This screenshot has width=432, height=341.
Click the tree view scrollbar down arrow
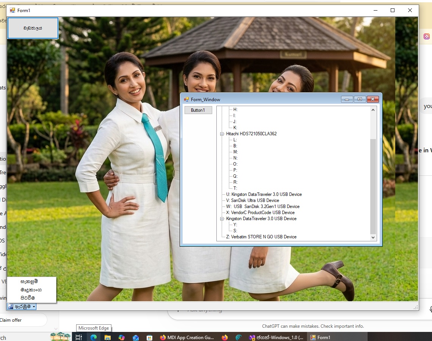coord(373,238)
